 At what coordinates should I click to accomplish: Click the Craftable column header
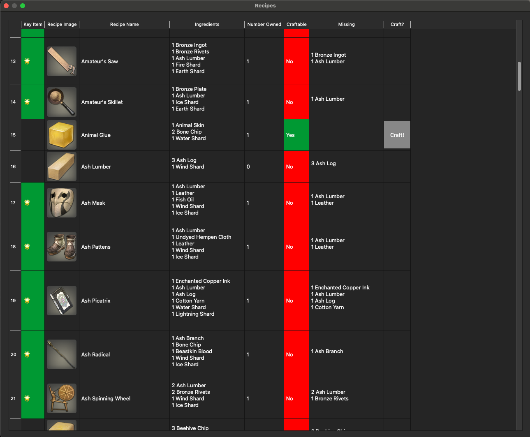point(296,24)
